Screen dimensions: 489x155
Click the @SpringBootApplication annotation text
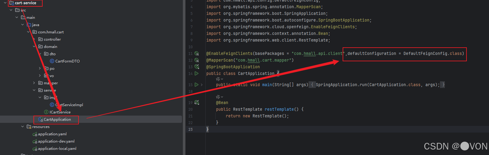pyautogui.click(x=233, y=67)
